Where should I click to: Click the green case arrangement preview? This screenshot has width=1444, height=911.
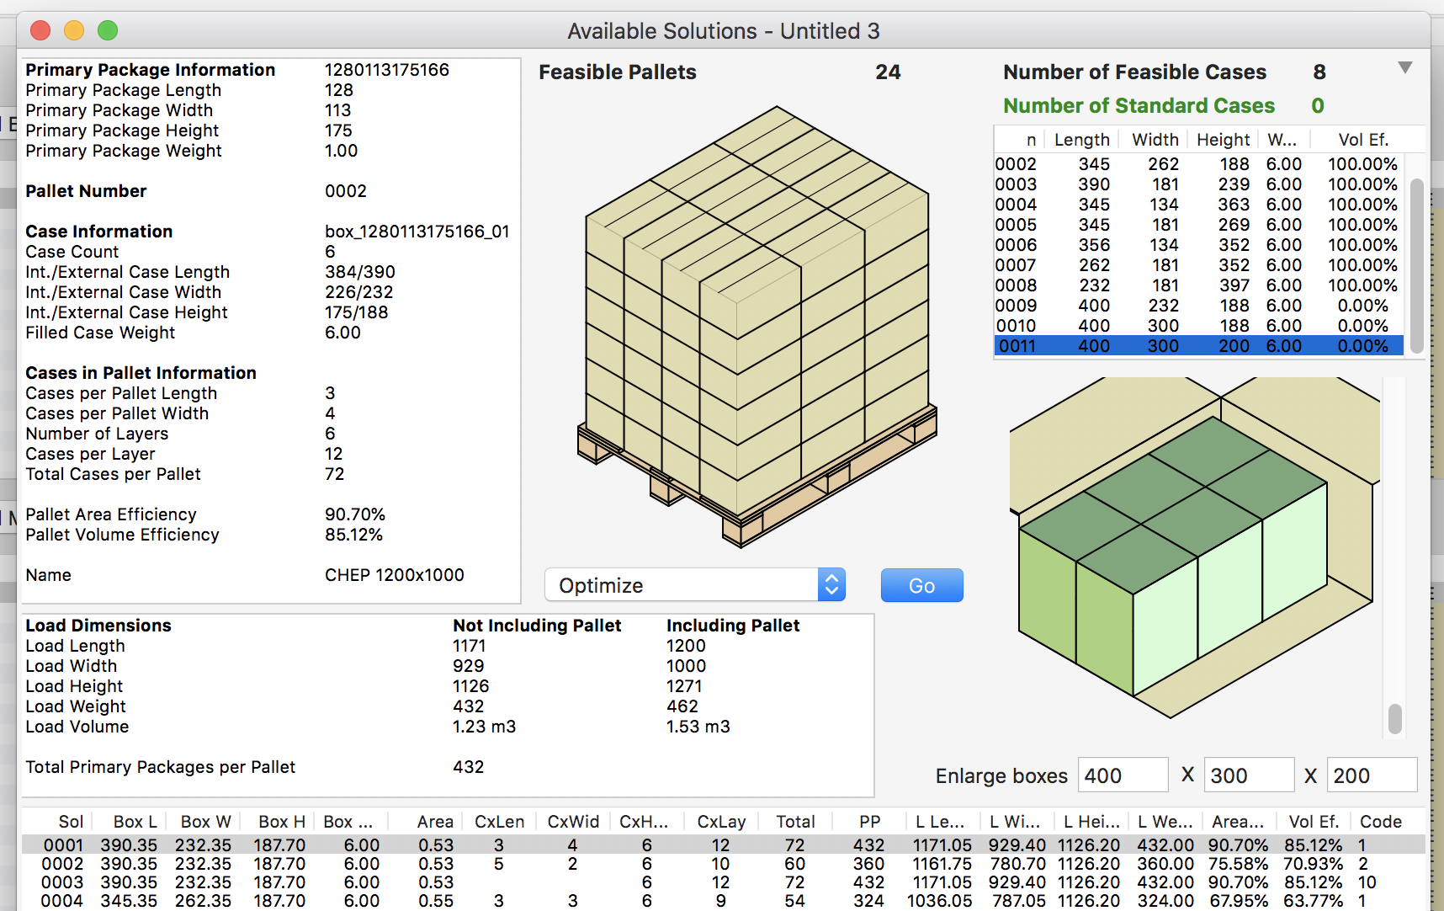coord(1195,547)
